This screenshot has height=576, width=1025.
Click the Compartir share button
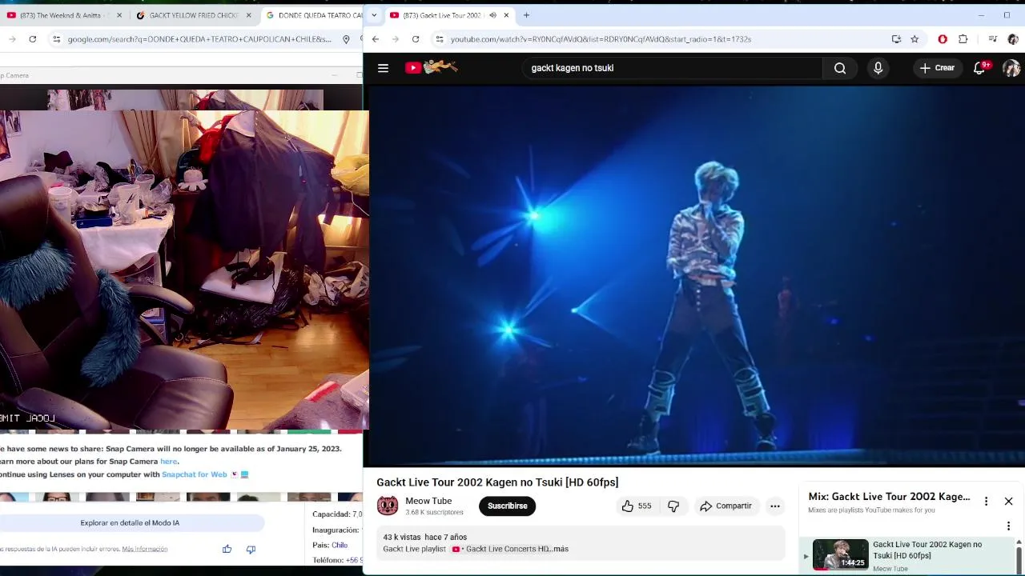click(x=726, y=506)
